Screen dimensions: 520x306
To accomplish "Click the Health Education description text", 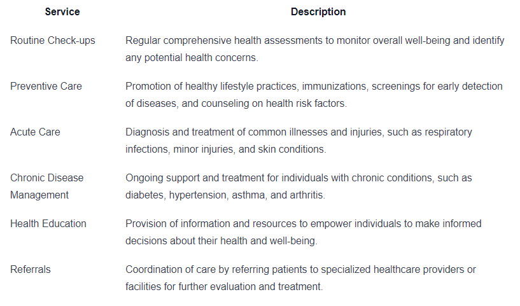I will click(x=304, y=232).
